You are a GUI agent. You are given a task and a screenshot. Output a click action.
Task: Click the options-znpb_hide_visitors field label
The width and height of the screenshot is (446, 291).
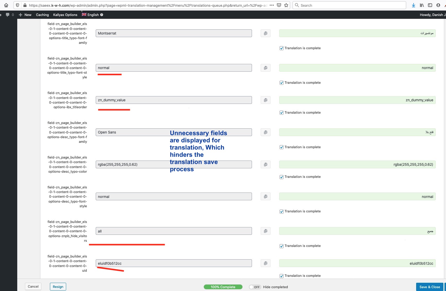(x=67, y=231)
